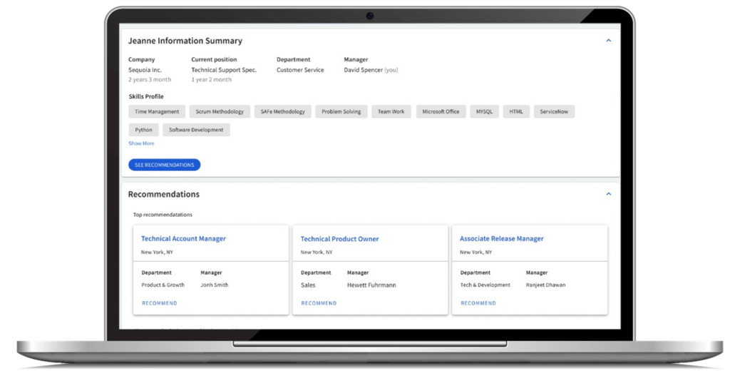This screenshot has height=378, width=730.
Task: Recommend the Technical Account Manager role
Action: pos(159,303)
